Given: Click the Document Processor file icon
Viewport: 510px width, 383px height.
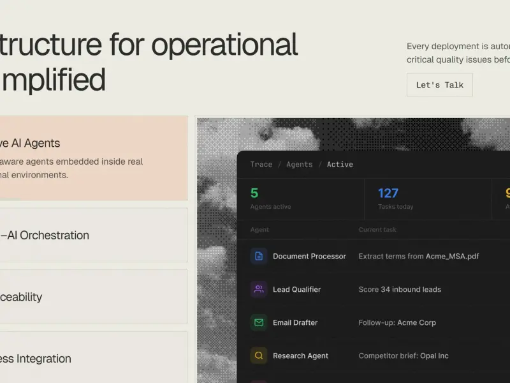Looking at the screenshot, I should pyautogui.click(x=259, y=257).
